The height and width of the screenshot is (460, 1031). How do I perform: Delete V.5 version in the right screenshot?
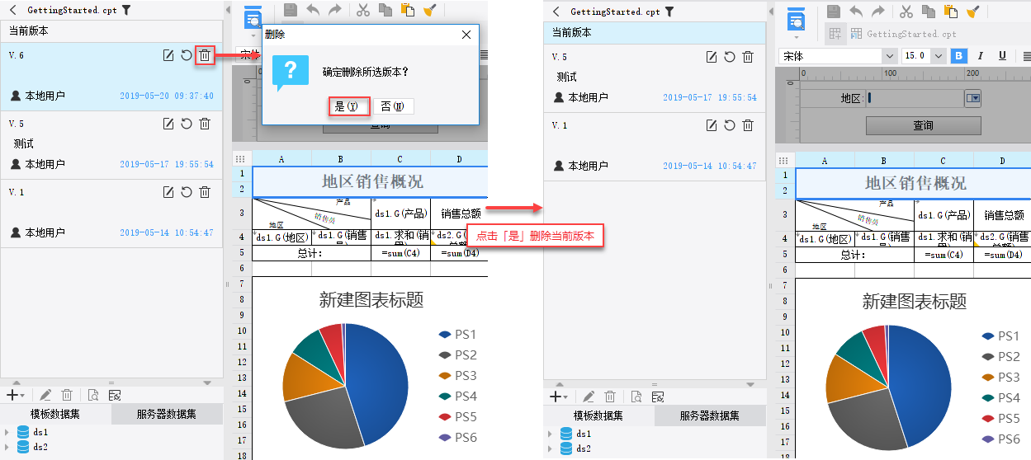point(748,57)
